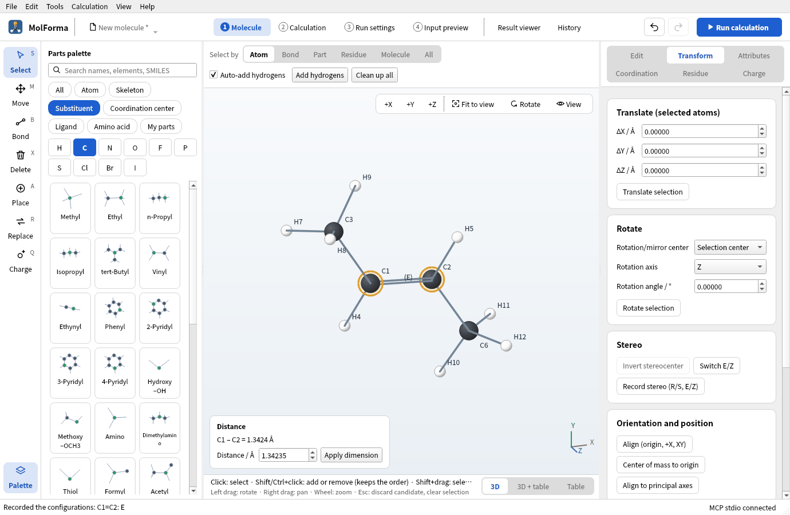This screenshot has width=790, height=515.
Task: Expand the New molecule file dropdown arrow
Action: coord(155,31)
